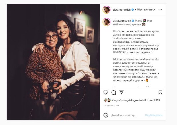Image resolution: width=177 pixels, height=125 pixels.
Task: Toggle the Відстежується following button
Action: pyautogui.click(x=146, y=9)
